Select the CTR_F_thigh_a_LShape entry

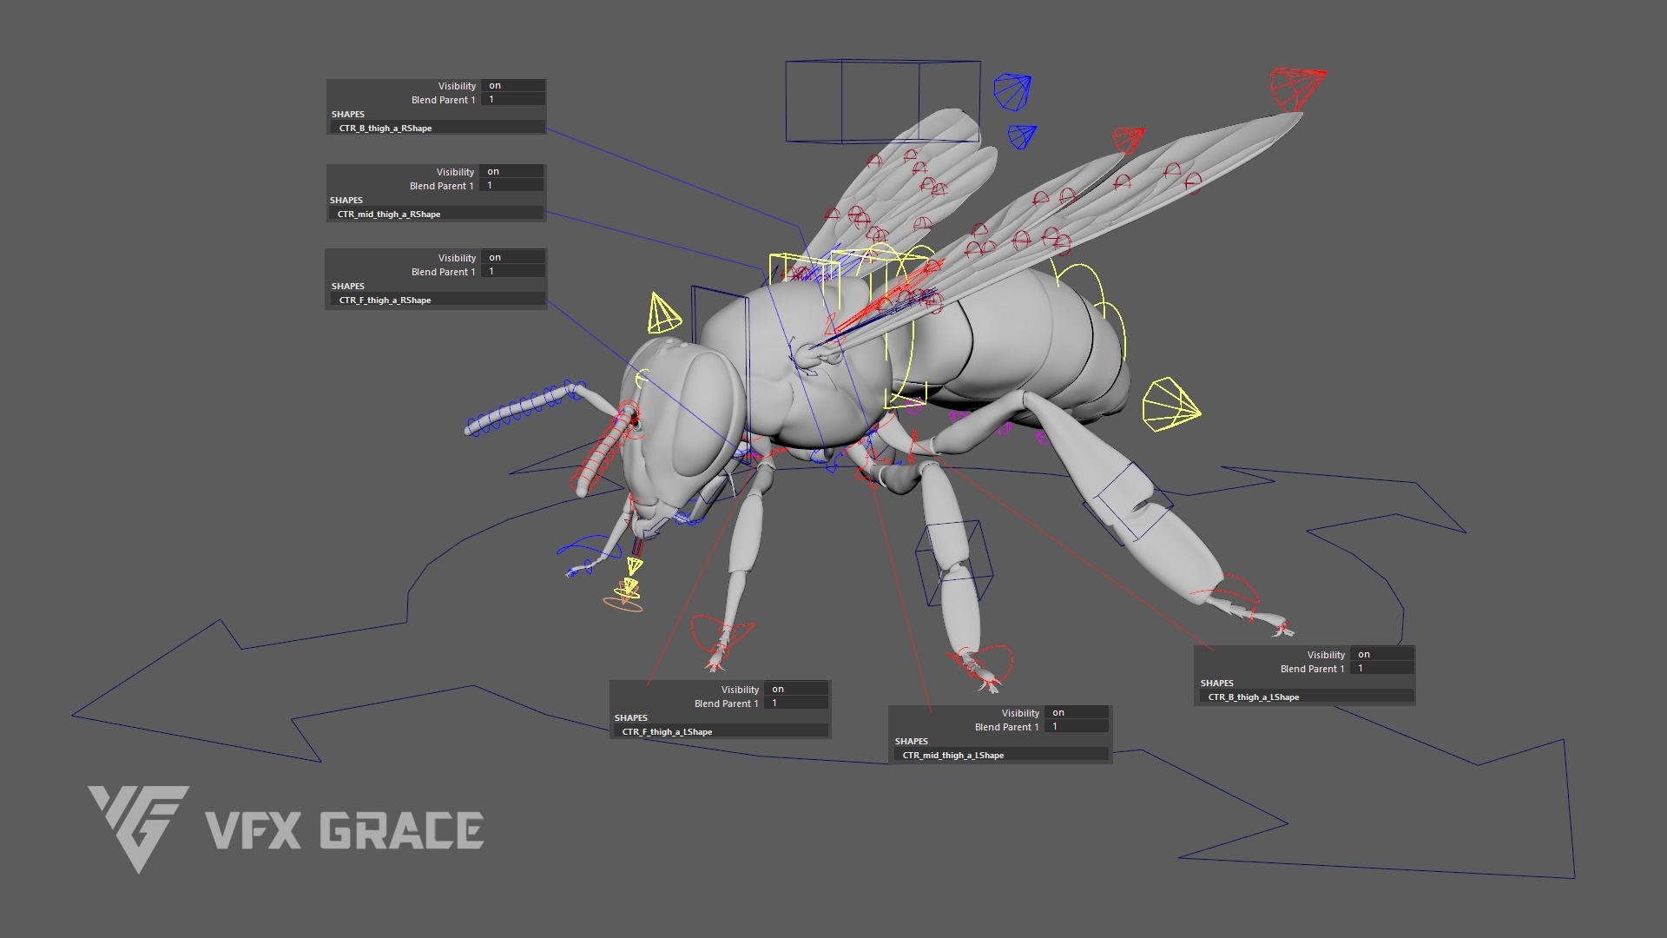721,731
